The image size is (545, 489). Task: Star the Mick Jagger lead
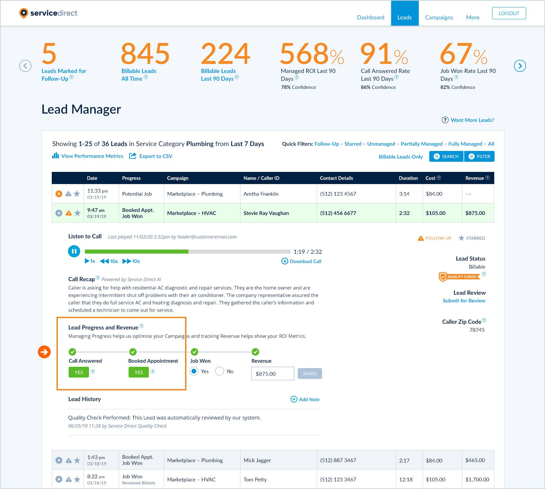tap(77, 460)
